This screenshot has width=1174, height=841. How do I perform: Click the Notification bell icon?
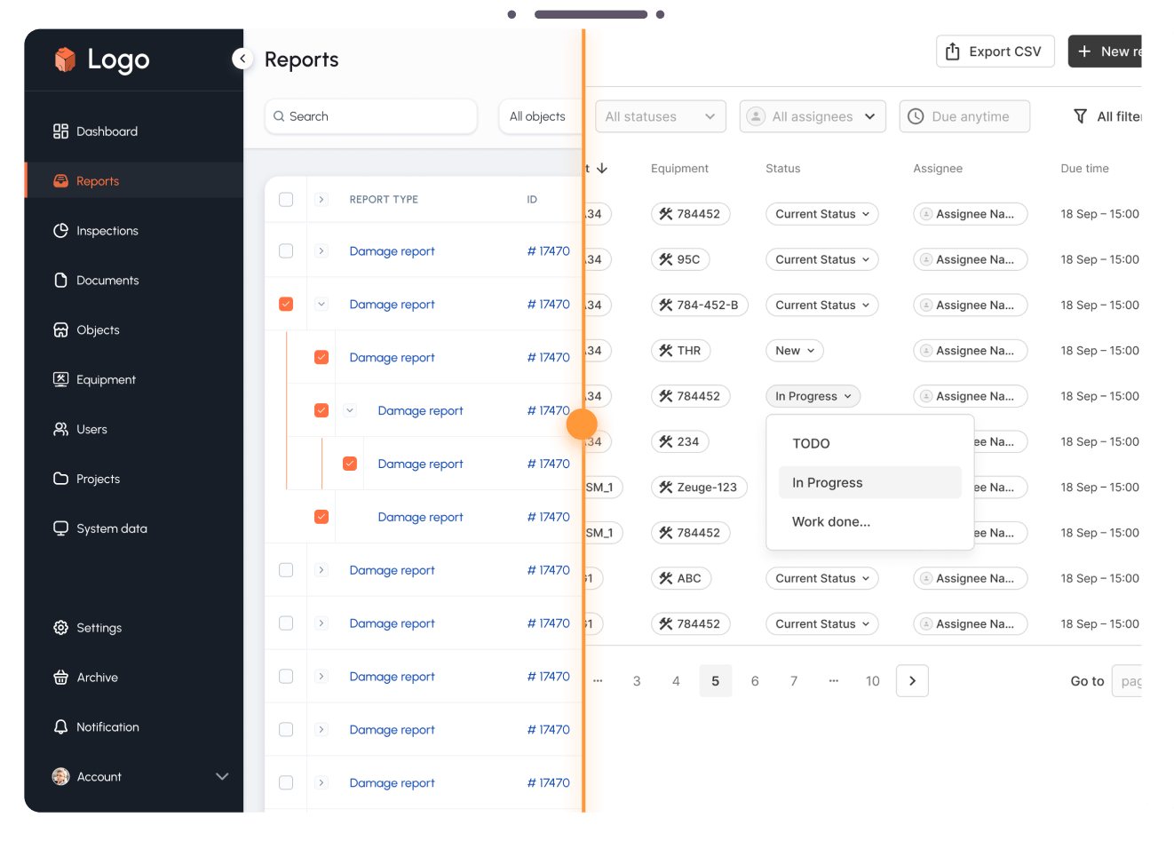(60, 727)
